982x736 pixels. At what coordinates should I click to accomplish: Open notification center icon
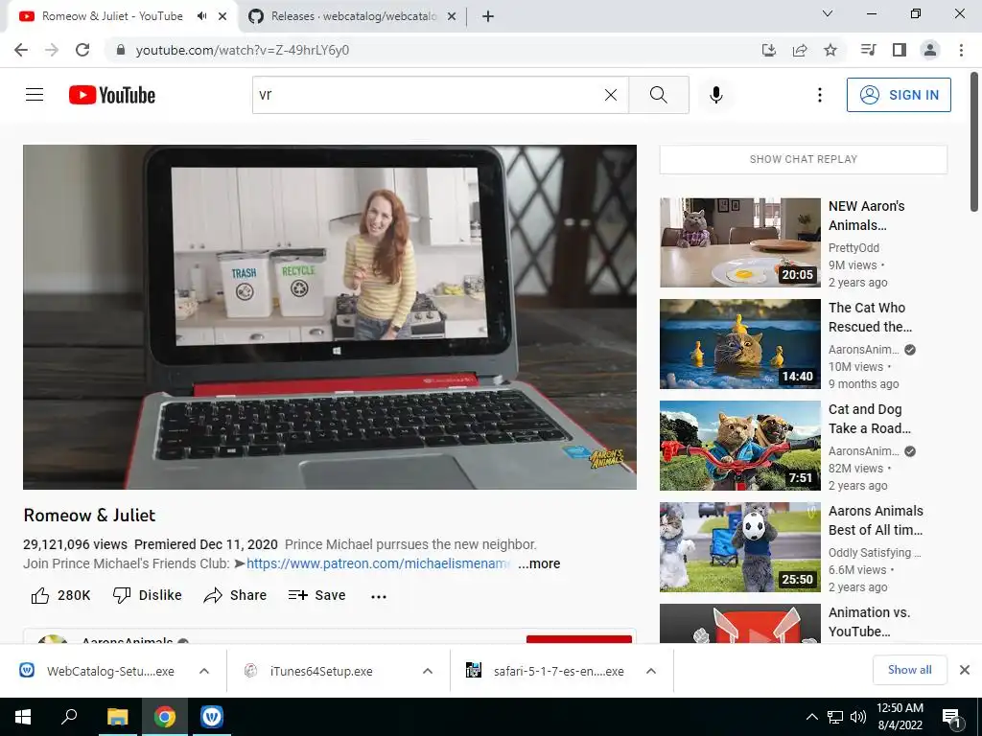(x=951, y=717)
